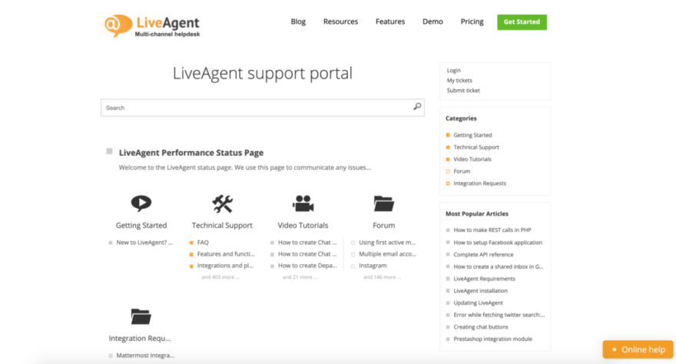Open the Pricing menu item
This screenshot has width=676, height=364.
[472, 22]
